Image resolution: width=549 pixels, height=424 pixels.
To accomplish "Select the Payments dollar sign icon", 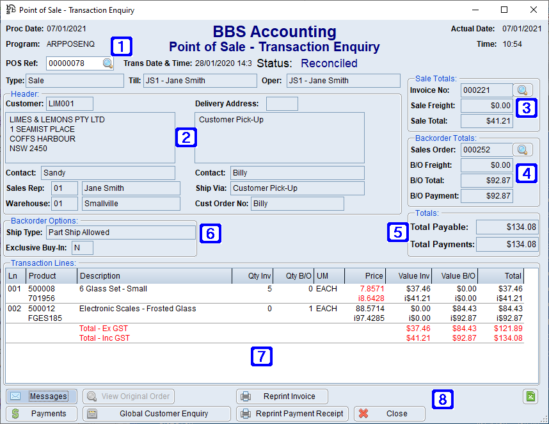I will (15, 414).
